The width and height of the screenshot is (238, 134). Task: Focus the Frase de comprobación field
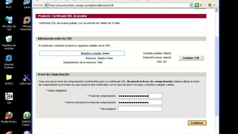coord(140,96)
